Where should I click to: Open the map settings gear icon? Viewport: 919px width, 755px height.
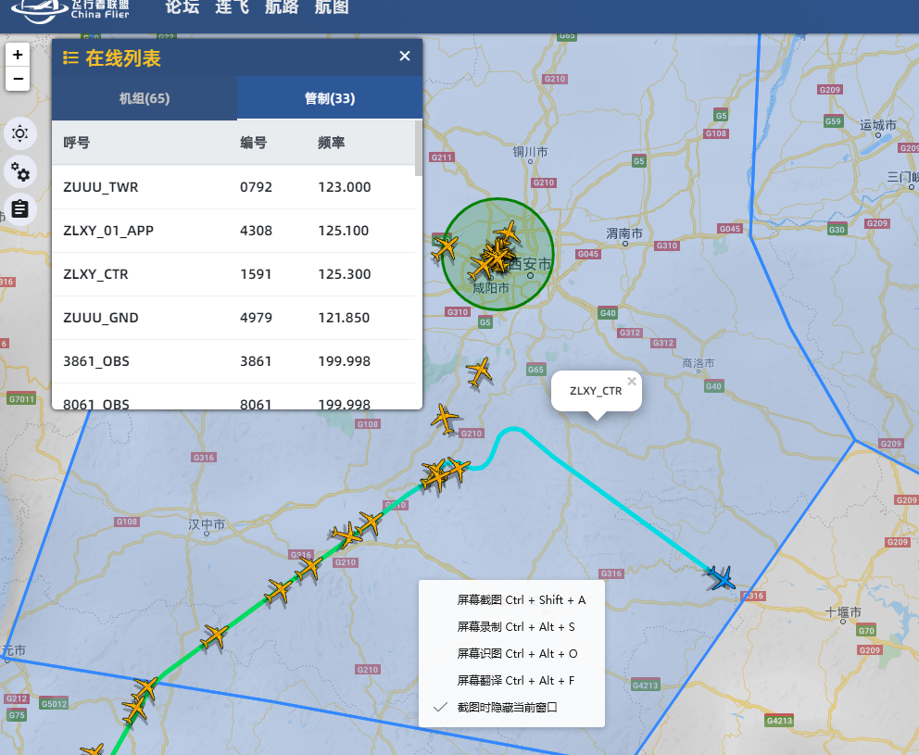19,172
